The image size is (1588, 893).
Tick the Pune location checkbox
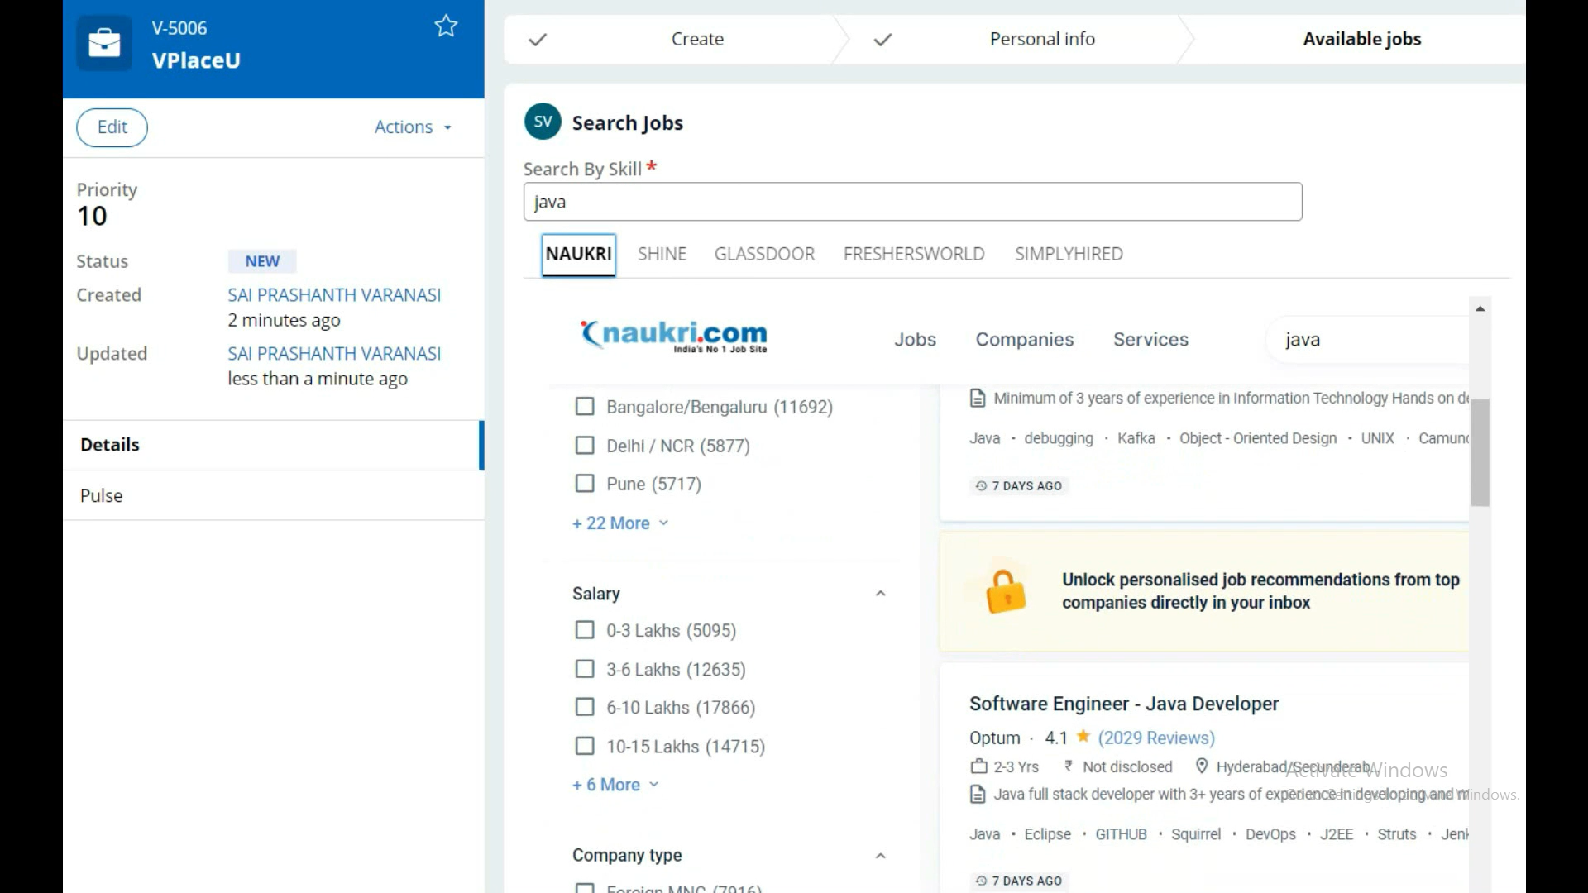click(x=585, y=484)
